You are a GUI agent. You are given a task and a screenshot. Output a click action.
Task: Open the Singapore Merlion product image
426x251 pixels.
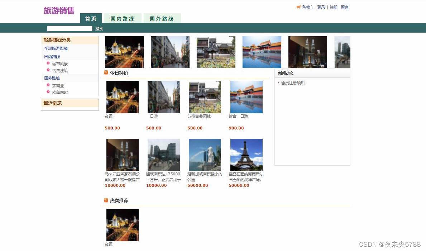205,155
